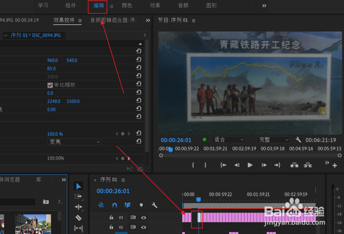Close the 序列 01 timeline tab
Screen dimensions: 344x234
pyautogui.click(x=95, y=180)
